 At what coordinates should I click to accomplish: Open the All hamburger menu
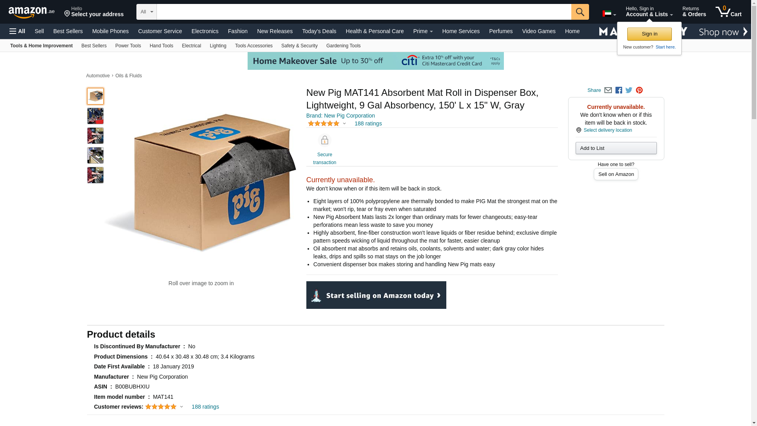pyautogui.click(x=17, y=31)
